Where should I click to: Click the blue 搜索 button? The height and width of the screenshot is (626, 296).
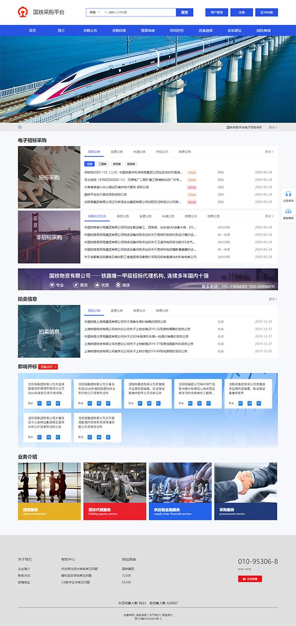click(185, 12)
